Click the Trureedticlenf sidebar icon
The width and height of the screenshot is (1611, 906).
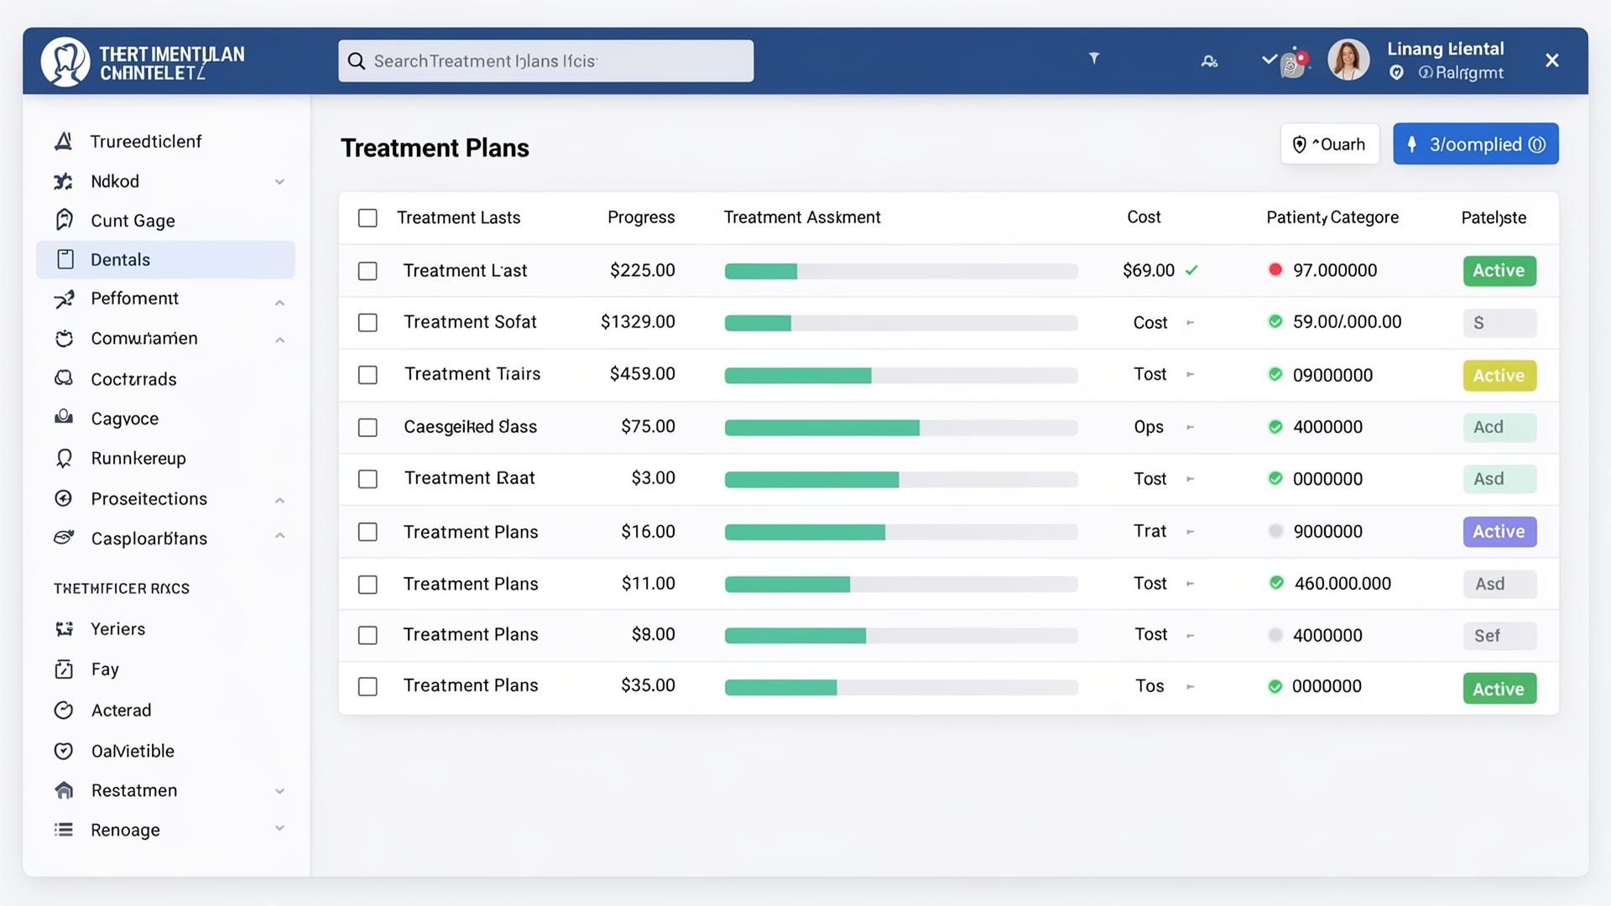(64, 141)
